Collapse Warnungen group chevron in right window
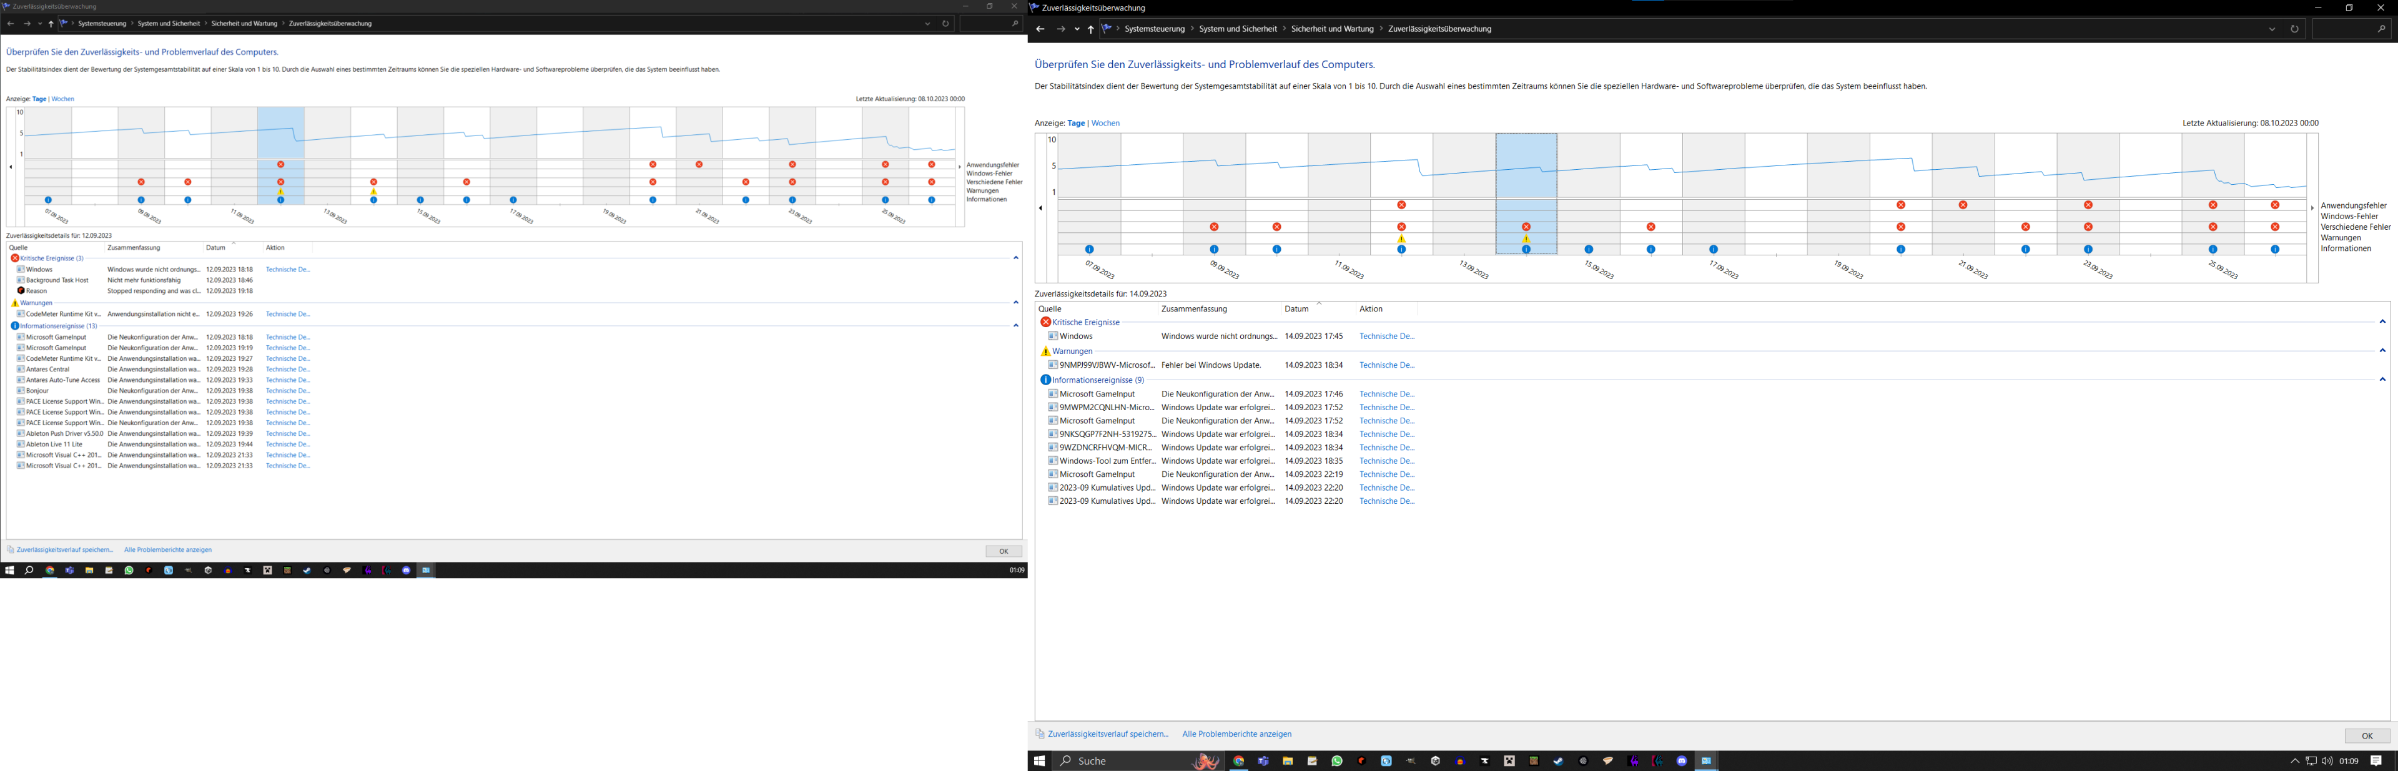The height and width of the screenshot is (771, 2398). pos(2382,351)
